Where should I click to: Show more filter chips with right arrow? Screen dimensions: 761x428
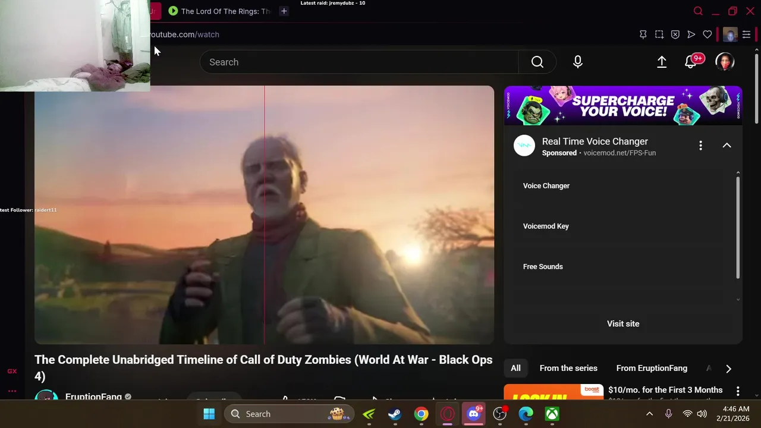[x=728, y=369]
